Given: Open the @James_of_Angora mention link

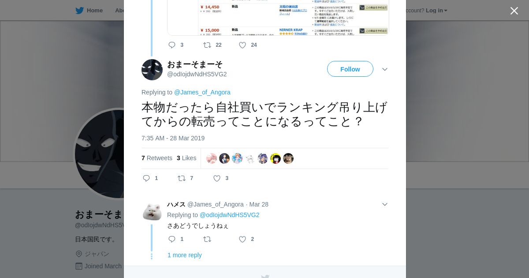Looking at the screenshot, I should coord(202,92).
